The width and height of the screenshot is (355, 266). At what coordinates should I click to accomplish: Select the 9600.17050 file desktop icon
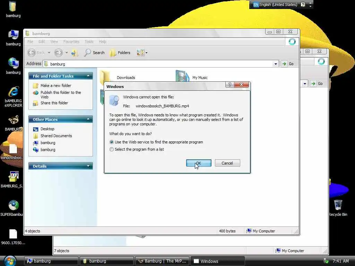tap(13, 237)
